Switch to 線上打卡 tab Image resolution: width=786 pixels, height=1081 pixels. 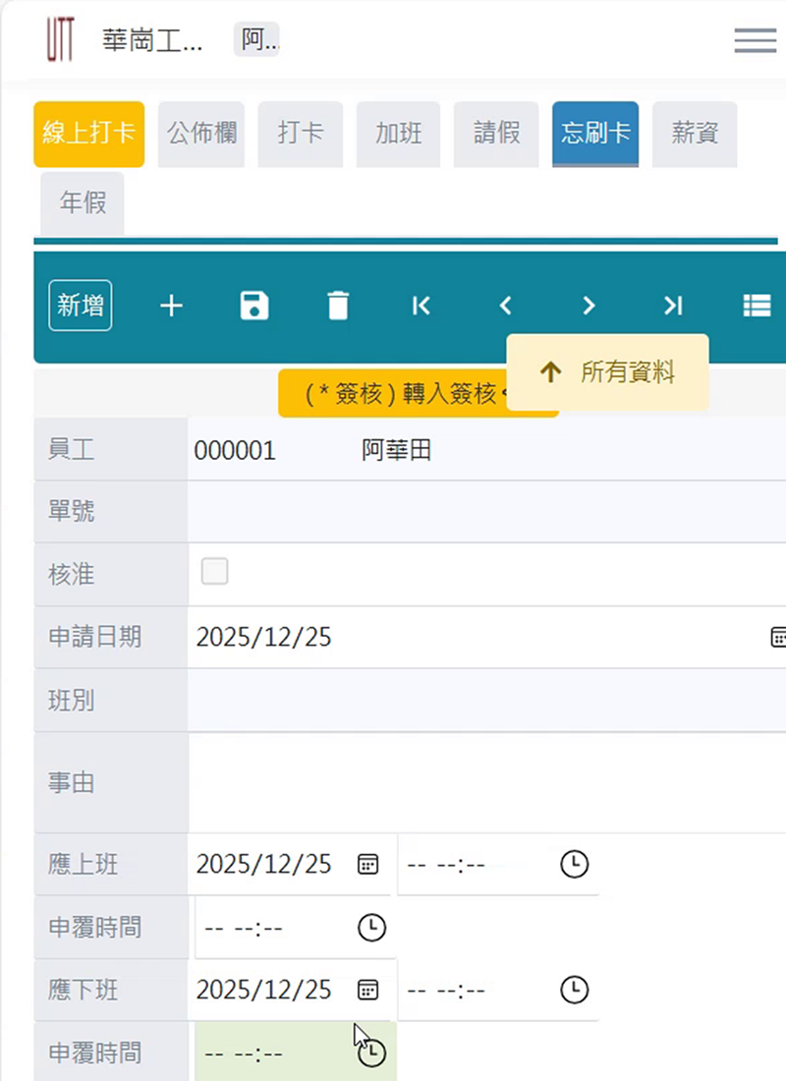tap(89, 134)
